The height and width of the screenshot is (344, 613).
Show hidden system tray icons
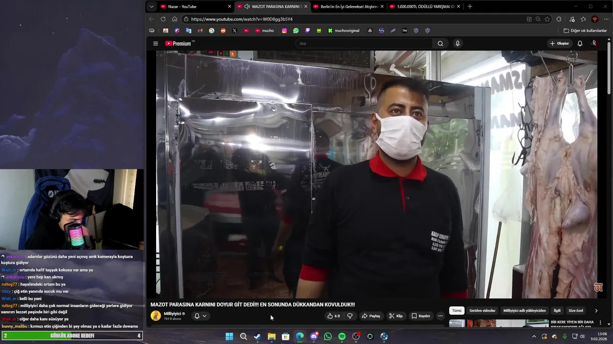point(534,336)
